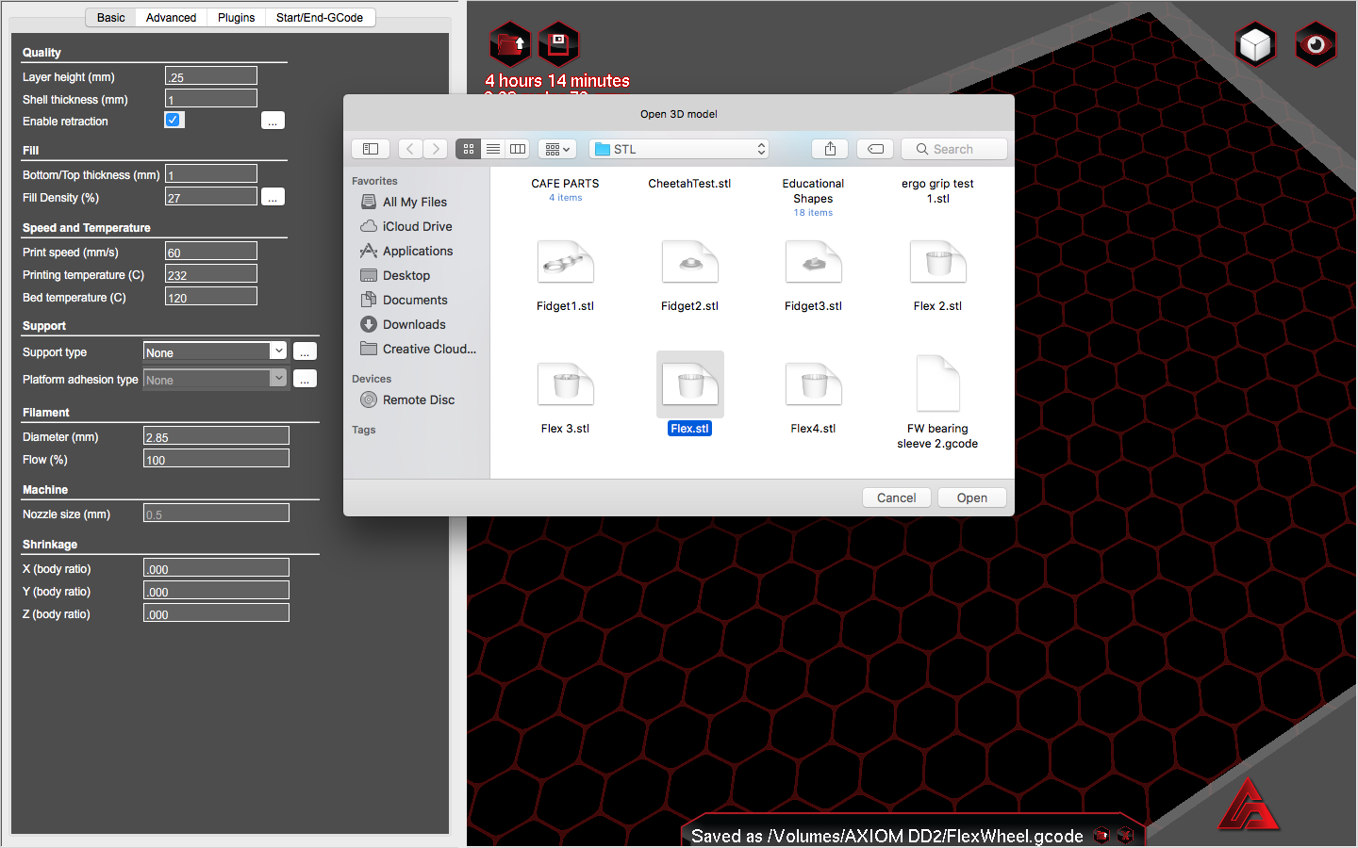Select All My Files in sidebar
The width and height of the screenshot is (1358, 848).
(x=415, y=202)
